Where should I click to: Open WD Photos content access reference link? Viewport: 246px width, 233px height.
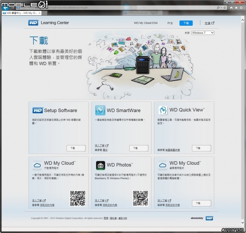110,205
